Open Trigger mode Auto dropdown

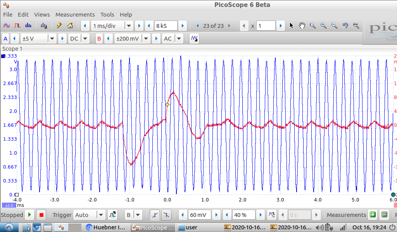pyautogui.click(x=101, y=215)
